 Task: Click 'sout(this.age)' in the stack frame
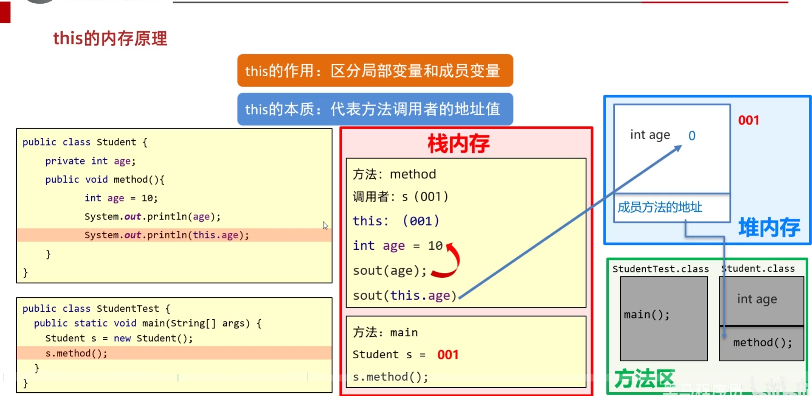click(x=405, y=295)
